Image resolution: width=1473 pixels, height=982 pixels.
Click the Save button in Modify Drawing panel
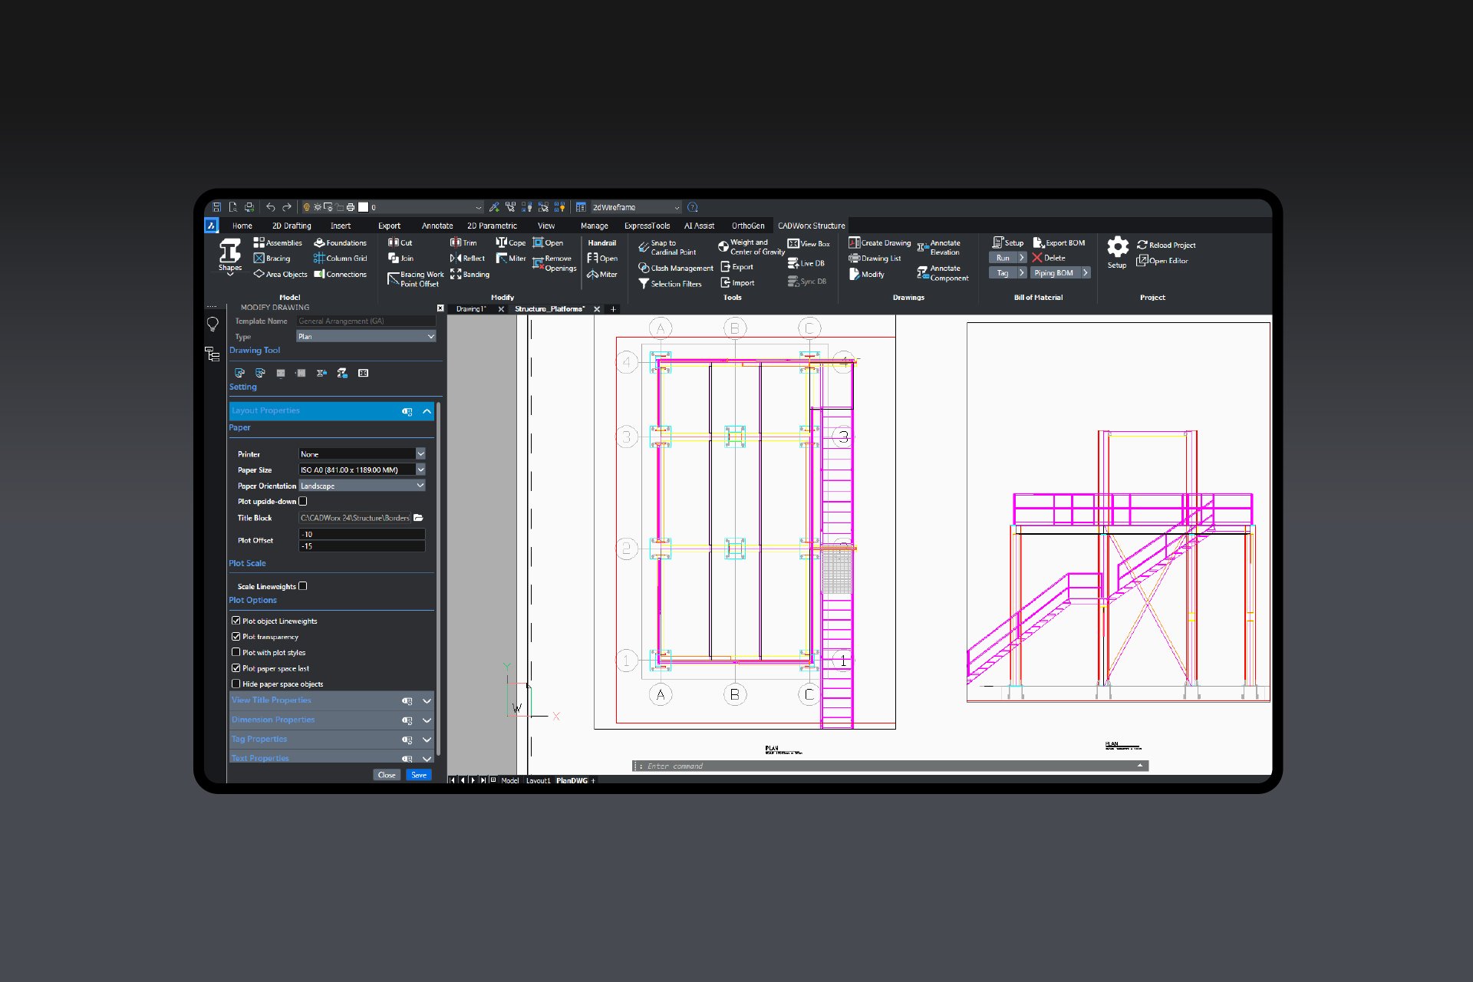(x=419, y=775)
